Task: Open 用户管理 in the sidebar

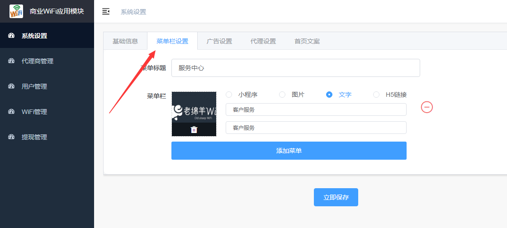Action: 47,86
